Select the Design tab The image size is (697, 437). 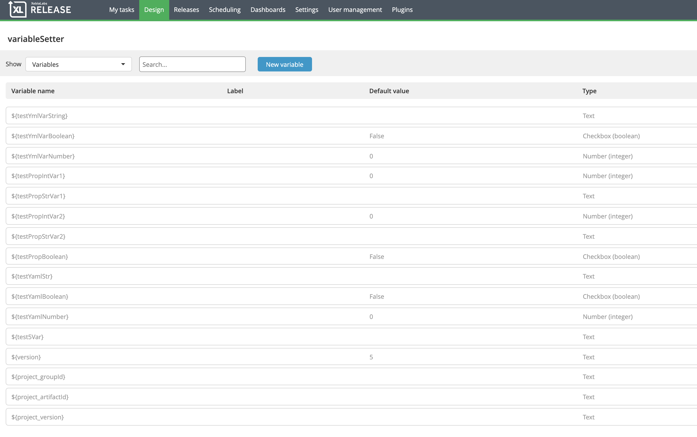tap(154, 10)
